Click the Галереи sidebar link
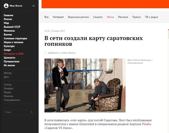169x133 pixels. click(8, 89)
